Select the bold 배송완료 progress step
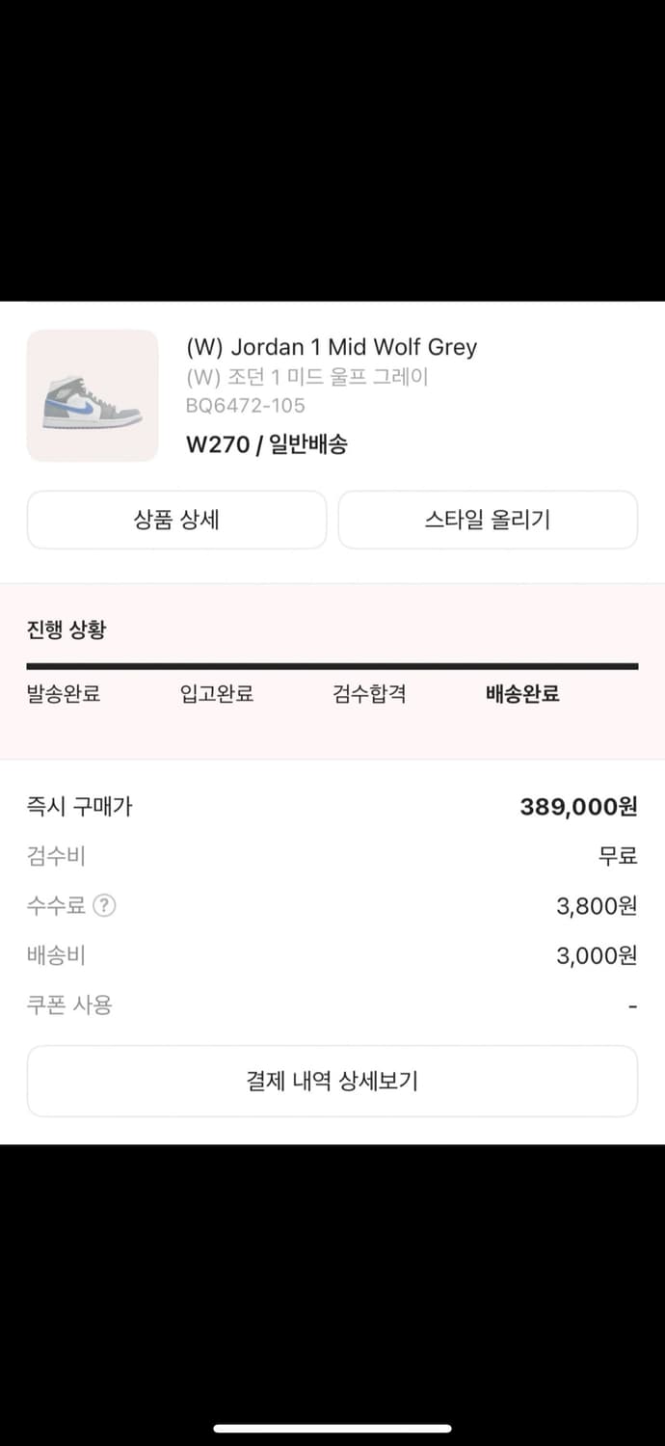 520,693
